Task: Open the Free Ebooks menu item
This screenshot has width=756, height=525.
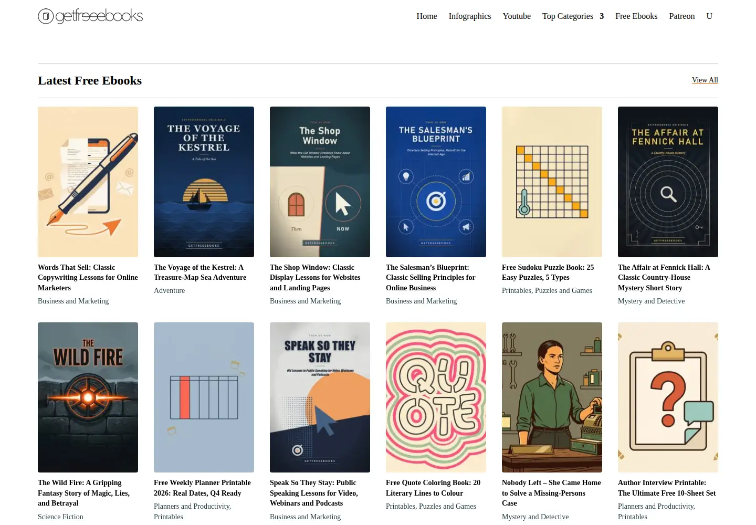Action: [x=636, y=16]
